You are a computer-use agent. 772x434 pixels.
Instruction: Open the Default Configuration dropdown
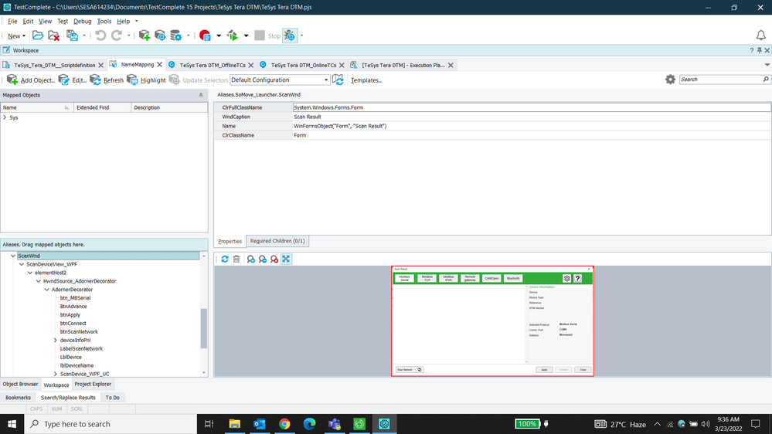coord(326,80)
